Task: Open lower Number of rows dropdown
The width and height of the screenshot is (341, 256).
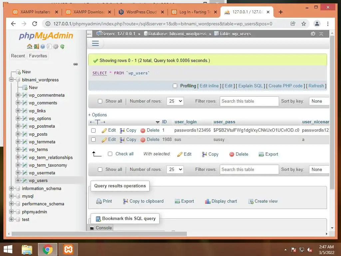Action: coord(175,170)
